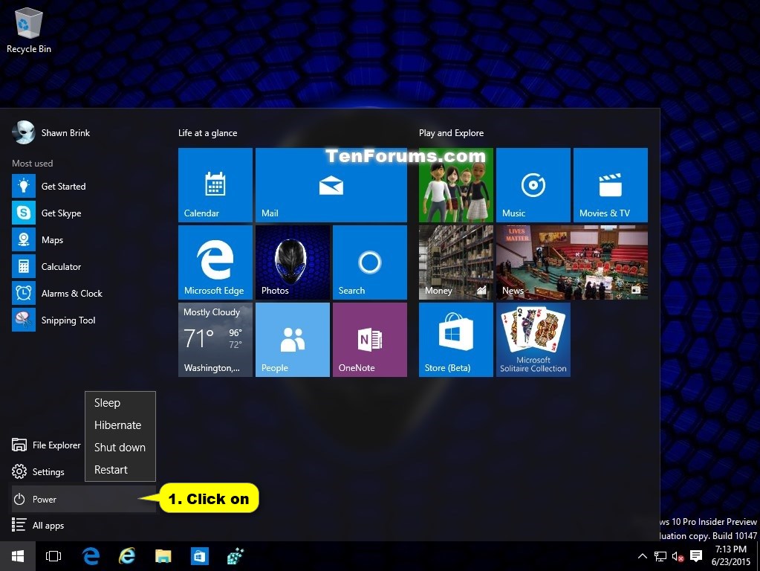Open the Search tile
This screenshot has height=571, width=760.
click(x=369, y=262)
